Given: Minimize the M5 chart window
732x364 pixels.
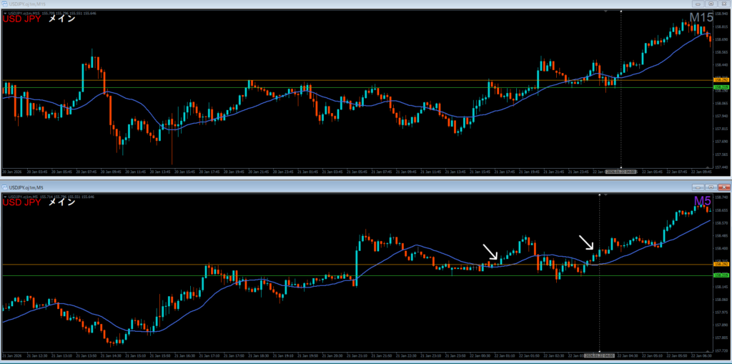Looking at the screenshot, I should tap(698, 187).
